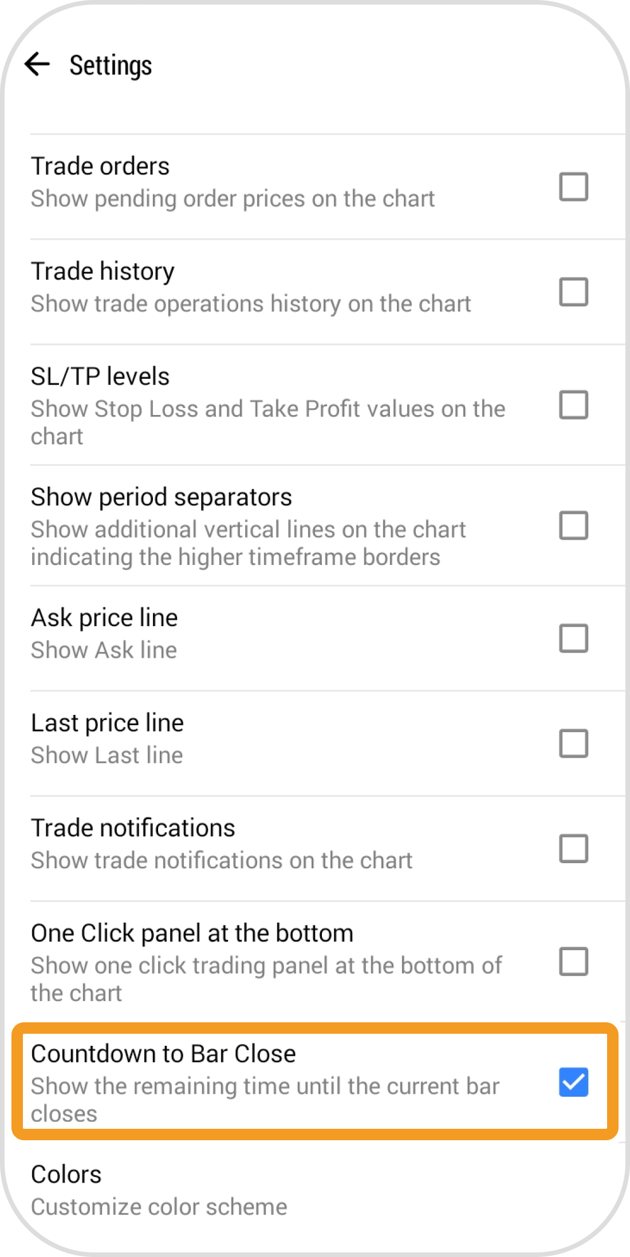Enable Trade notifications checkbox
630x1257 pixels.
[573, 848]
